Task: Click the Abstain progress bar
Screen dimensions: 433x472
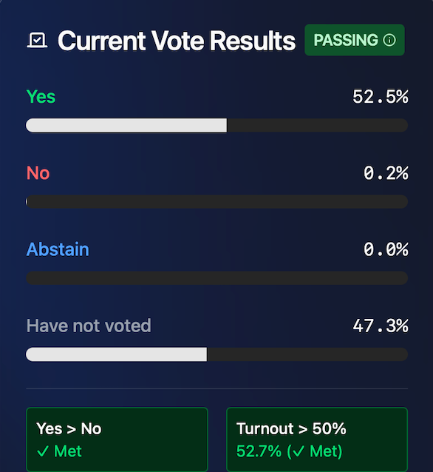Action: (x=216, y=278)
